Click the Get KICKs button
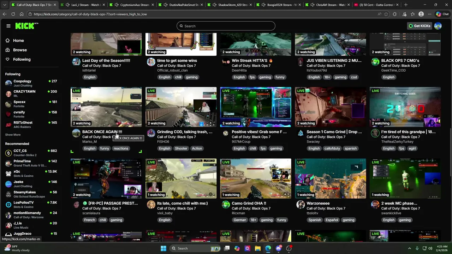Viewport: 452px width, 254px height. coord(420,26)
